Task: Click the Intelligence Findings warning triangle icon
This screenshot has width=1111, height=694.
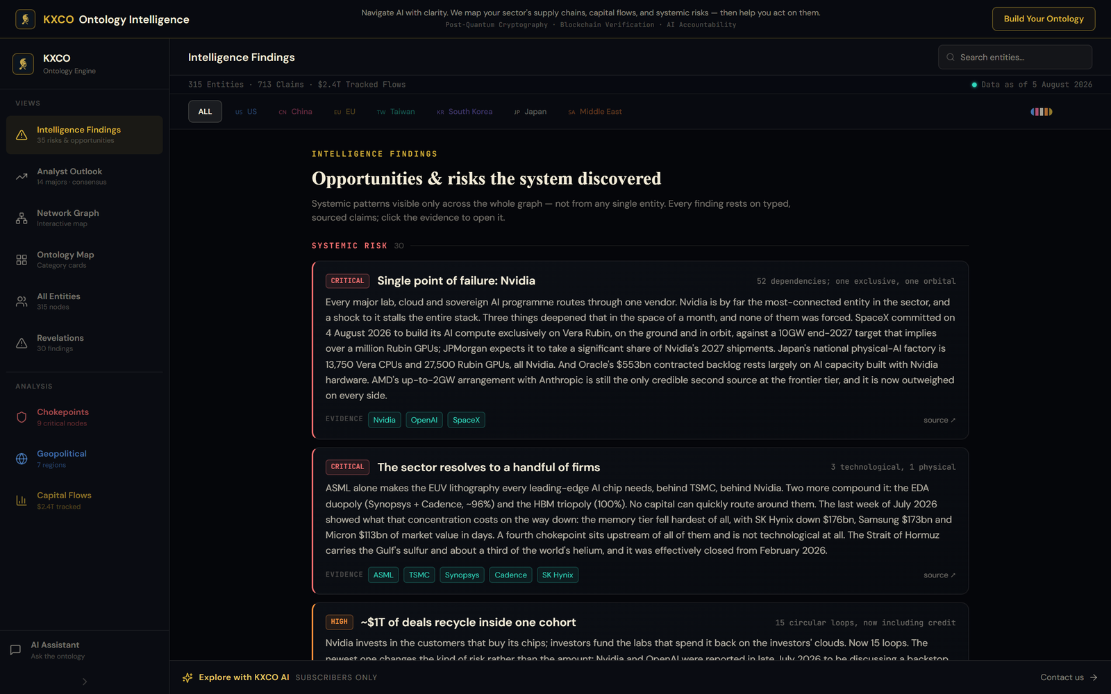Action: tap(22, 135)
